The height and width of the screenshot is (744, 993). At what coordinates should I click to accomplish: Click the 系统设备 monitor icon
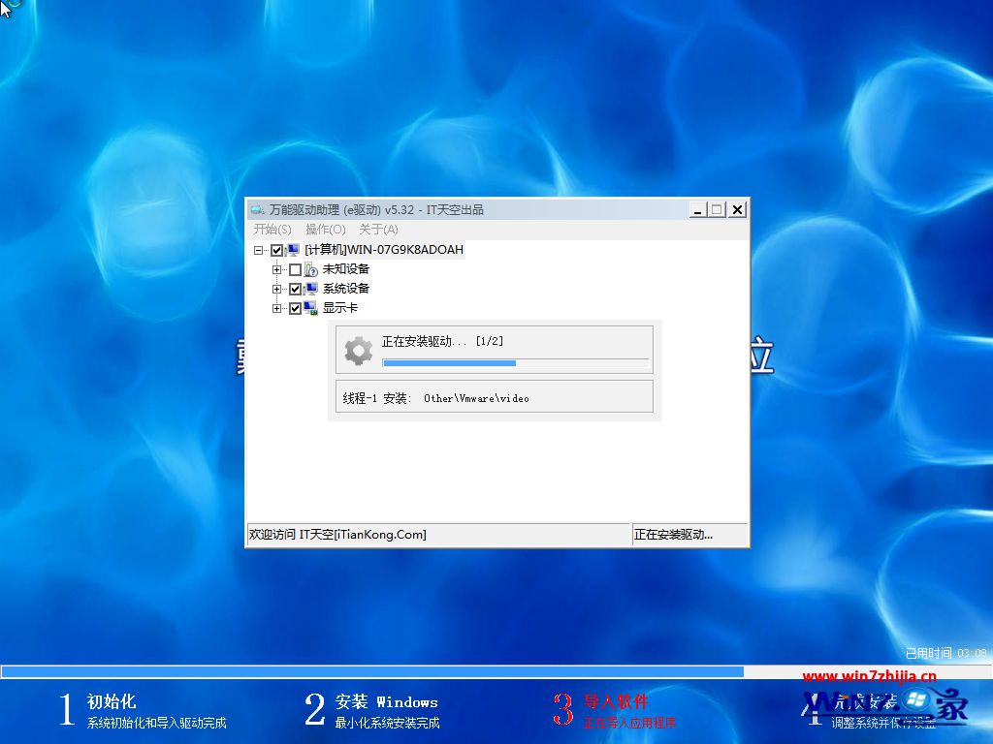coord(311,289)
